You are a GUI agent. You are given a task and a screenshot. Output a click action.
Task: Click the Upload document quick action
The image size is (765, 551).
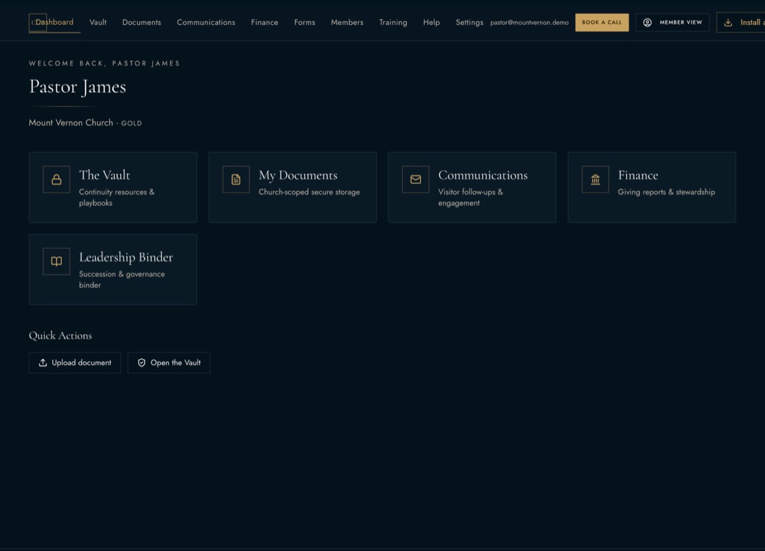(x=74, y=363)
